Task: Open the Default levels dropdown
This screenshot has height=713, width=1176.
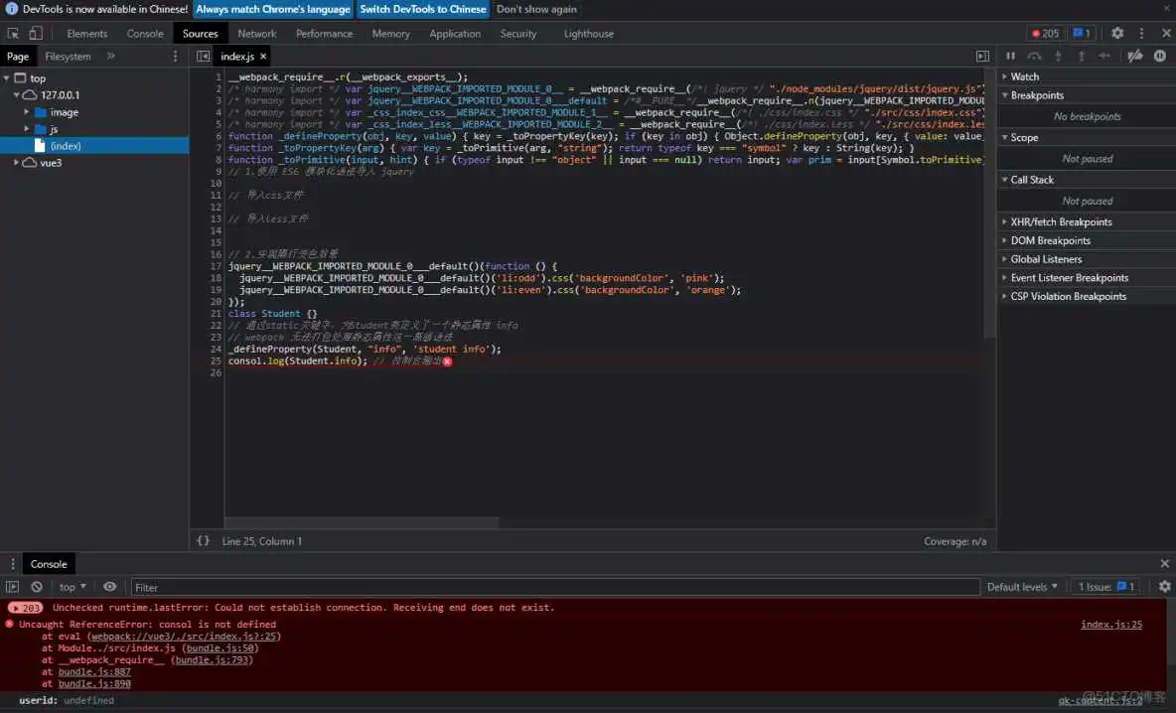Action: (1021, 587)
